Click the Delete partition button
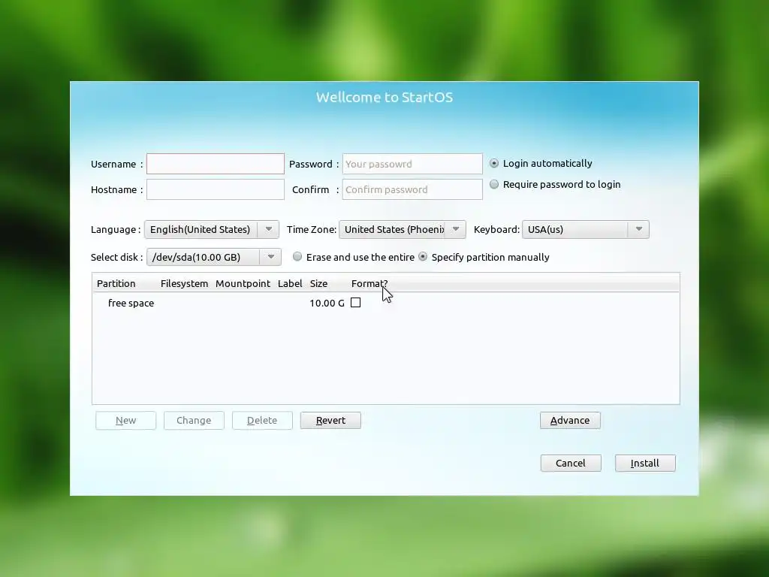Screen dimensions: 769x577 point(262,421)
